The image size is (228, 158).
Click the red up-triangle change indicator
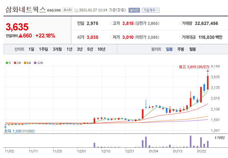click(x=21, y=36)
